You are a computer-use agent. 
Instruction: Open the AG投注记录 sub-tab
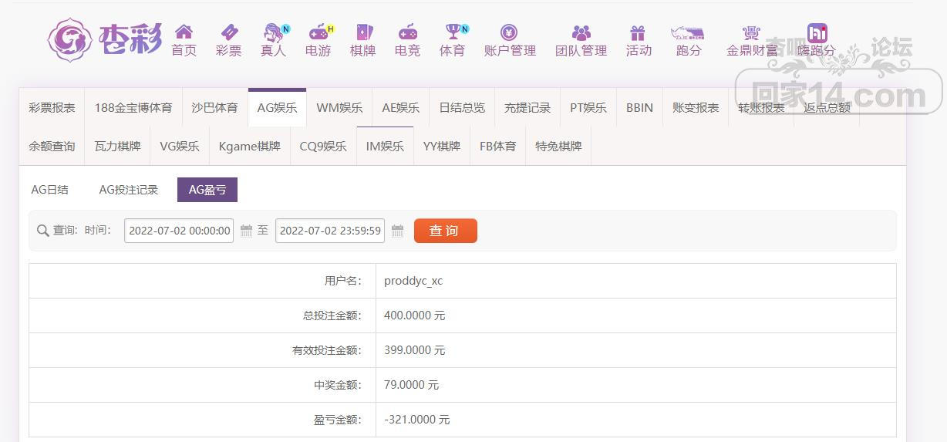[x=129, y=190]
